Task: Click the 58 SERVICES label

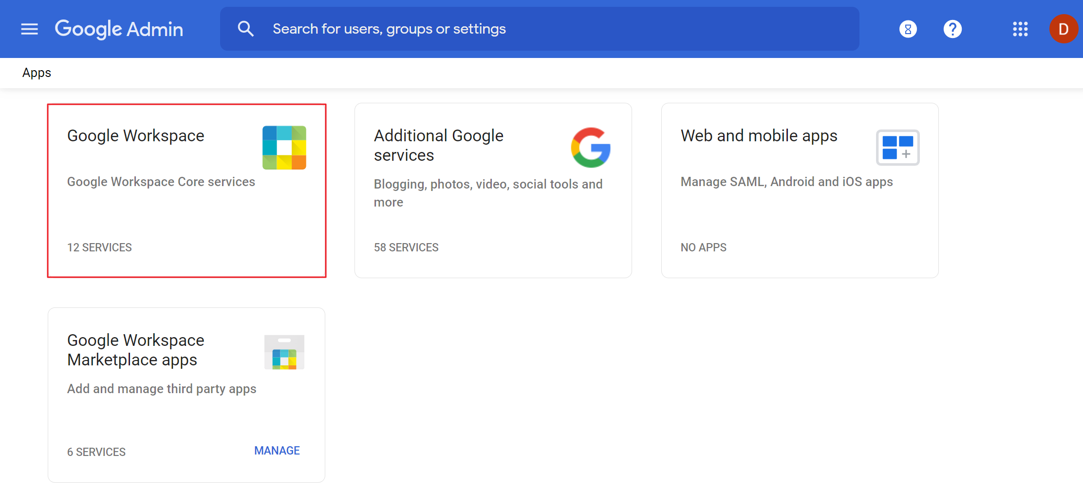Action: (x=406, y=247)
